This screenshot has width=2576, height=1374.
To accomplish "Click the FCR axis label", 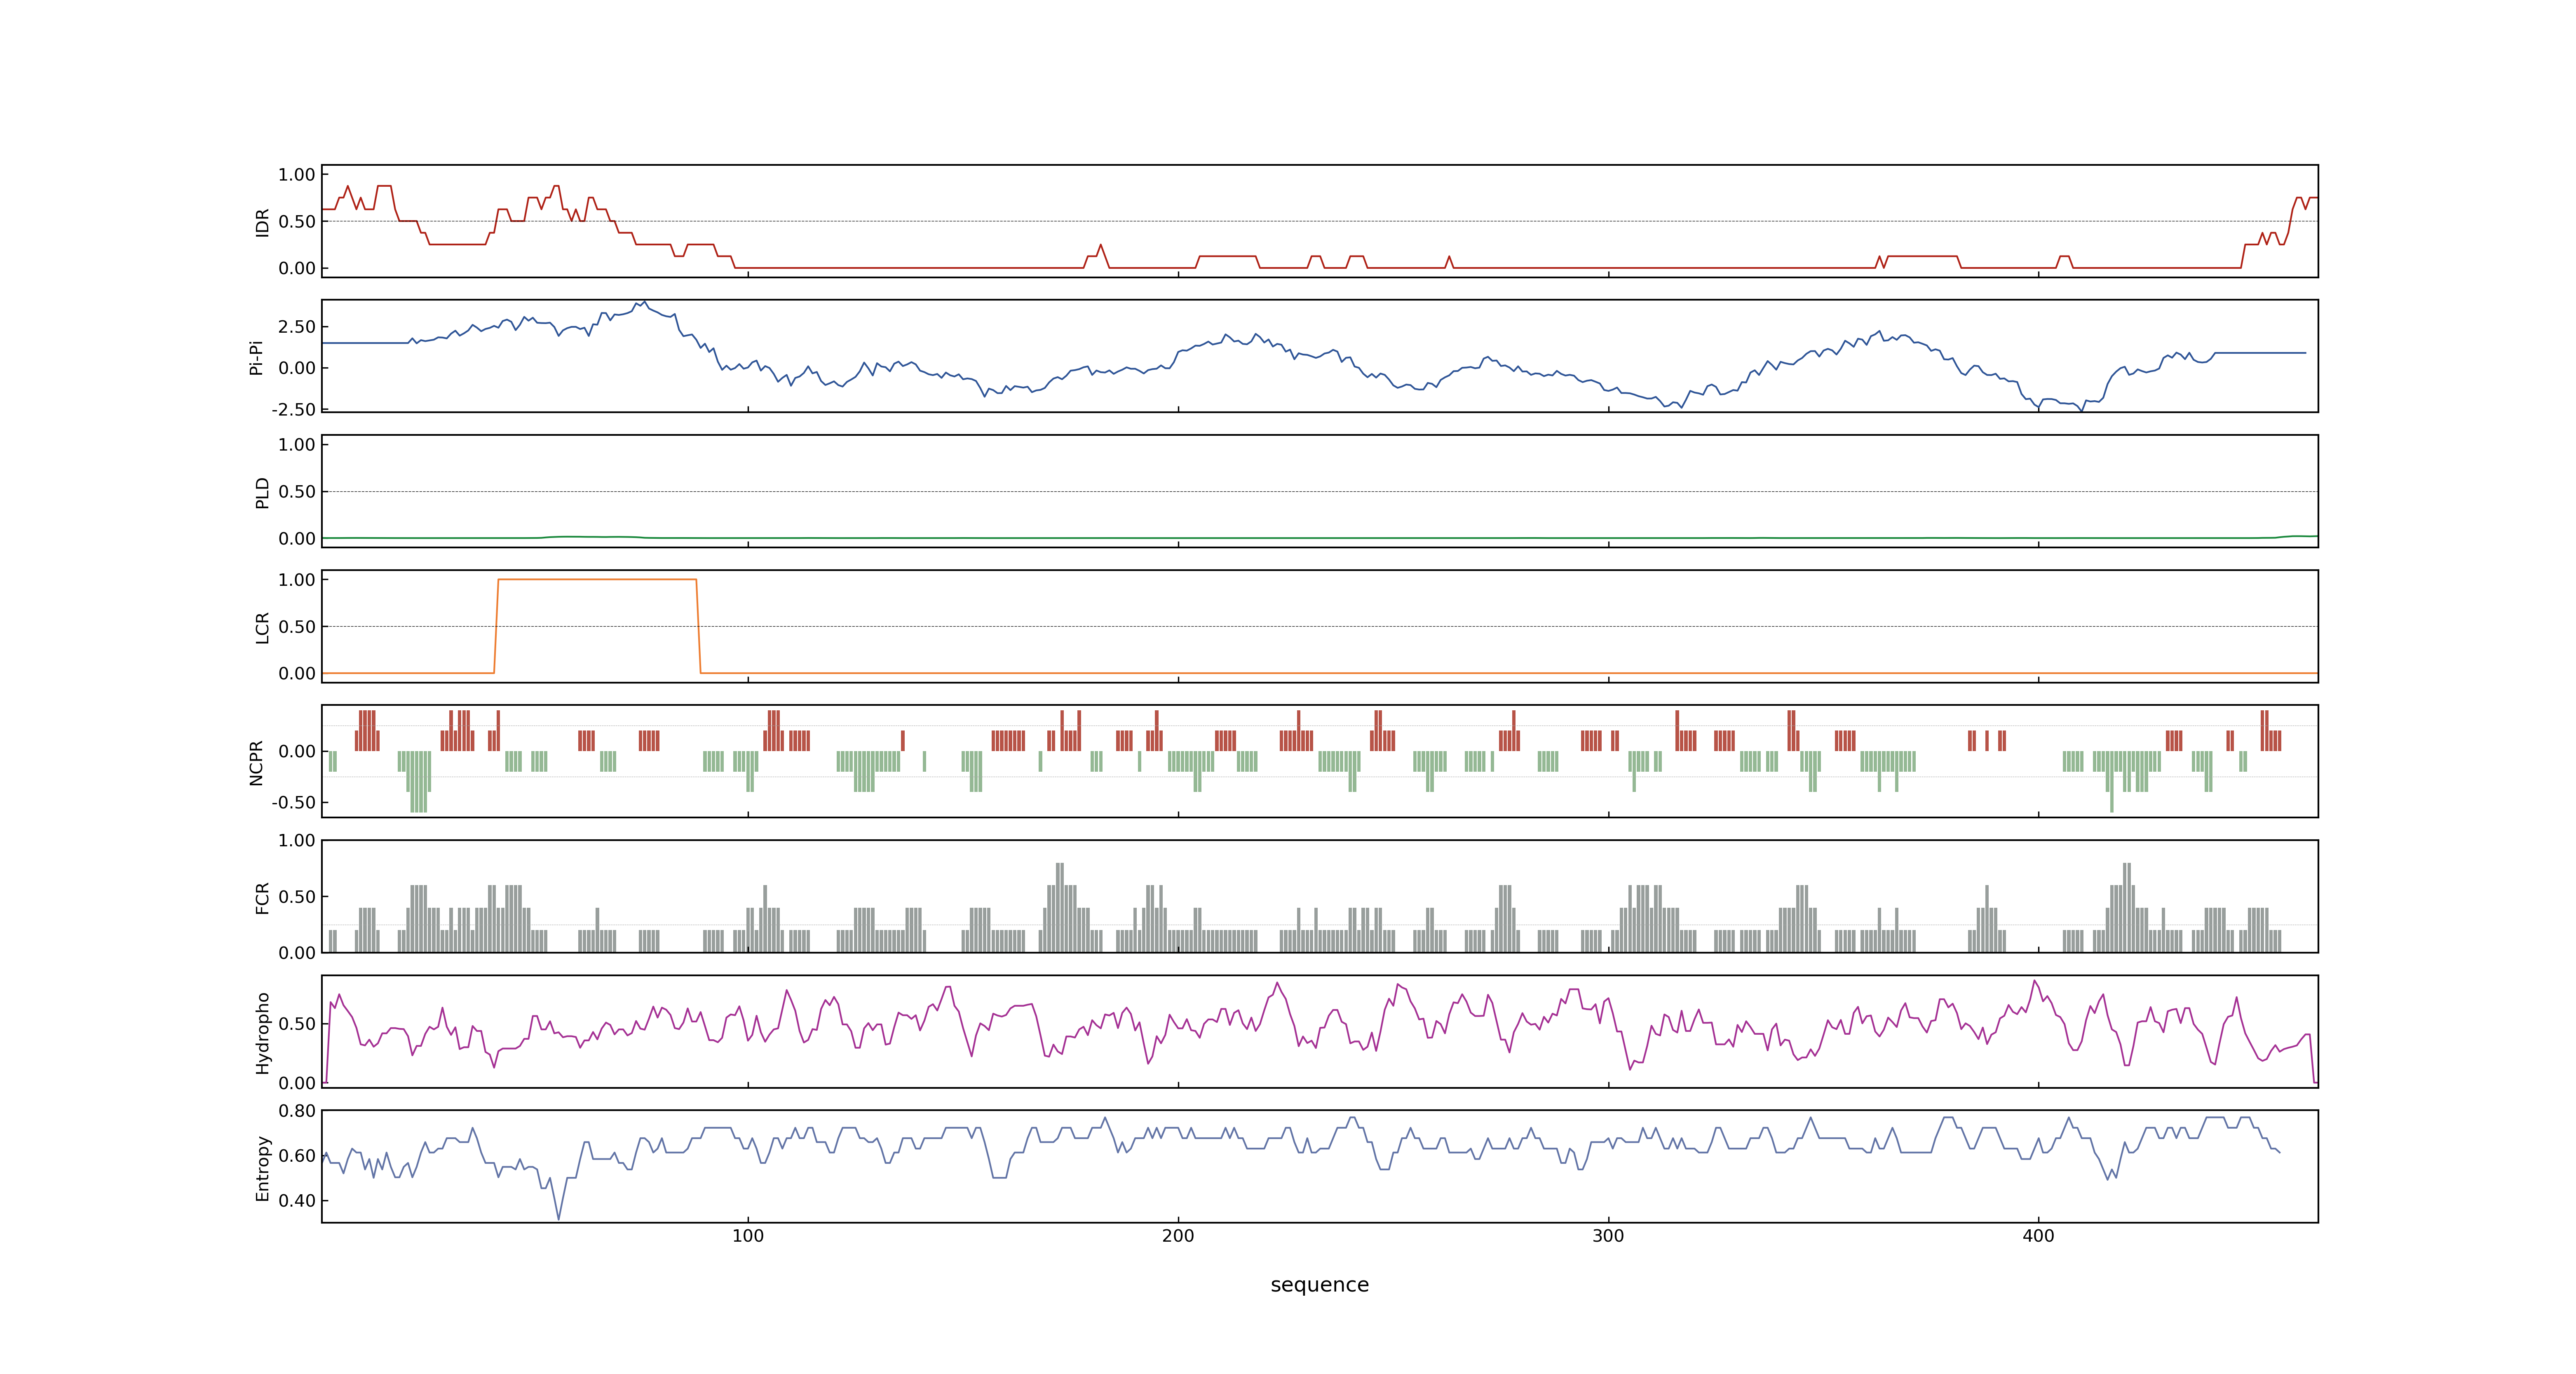I will point(262,897).
